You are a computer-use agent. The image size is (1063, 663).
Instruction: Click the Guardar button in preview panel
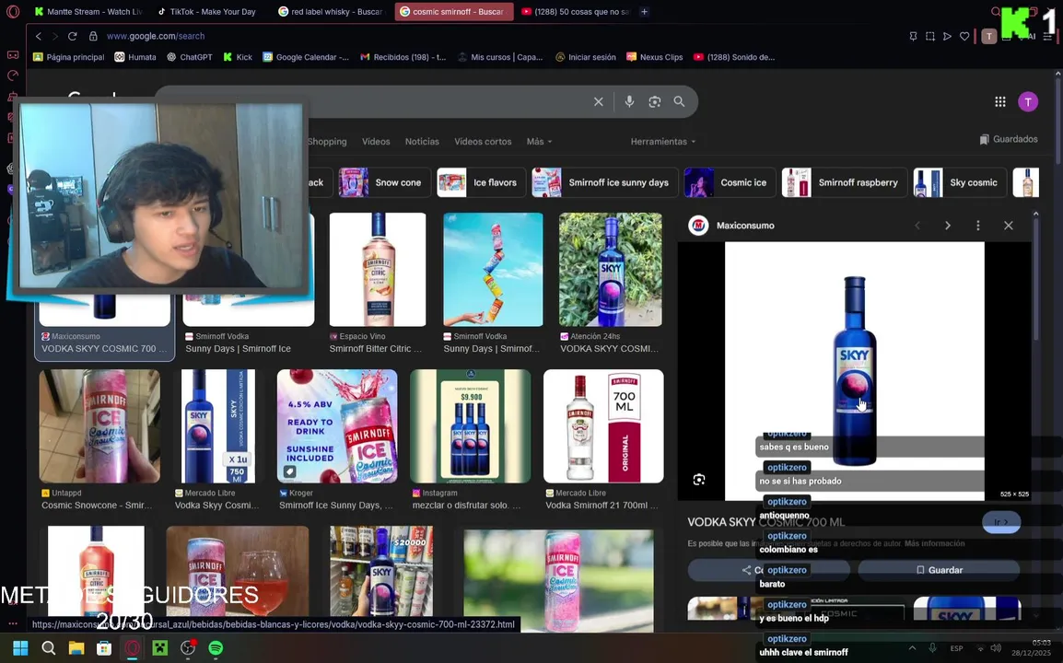coord(939,570)
